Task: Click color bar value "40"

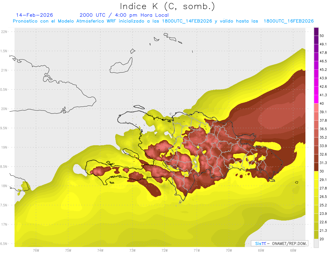Action: pos(322,104)
